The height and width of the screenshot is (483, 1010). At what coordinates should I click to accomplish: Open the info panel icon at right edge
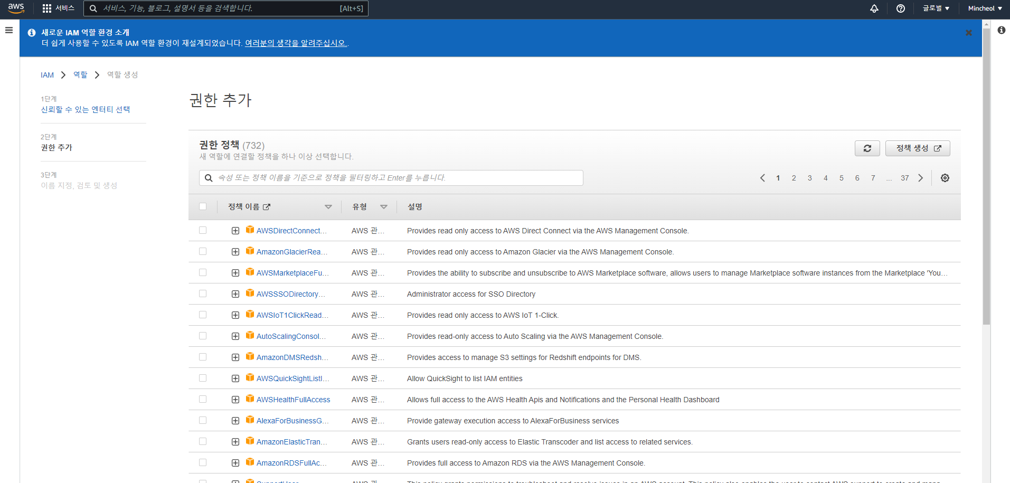(1002, 30)
